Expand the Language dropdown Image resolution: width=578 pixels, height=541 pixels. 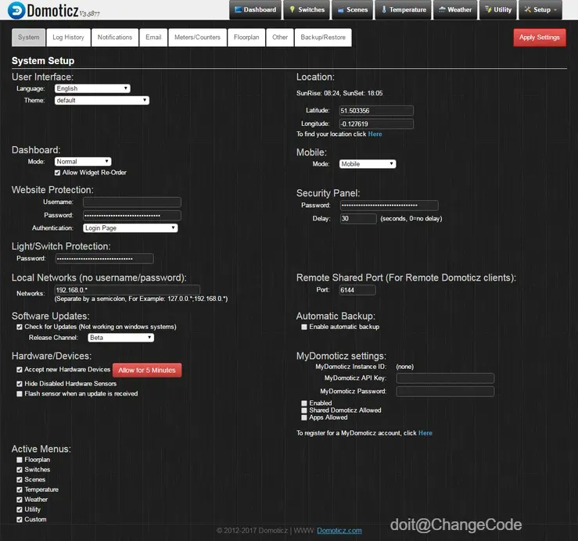(x=92, y=88)
